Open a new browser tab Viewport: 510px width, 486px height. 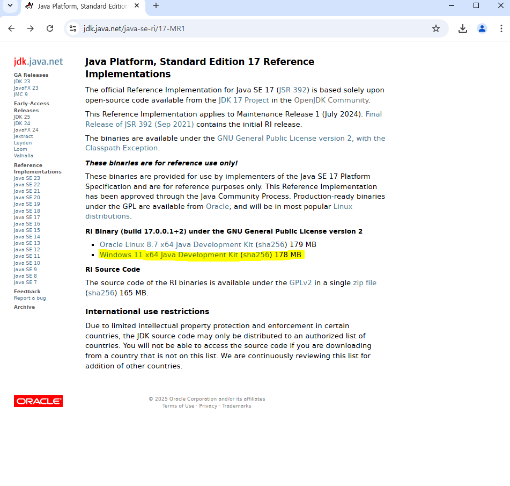[x=156, y=5]
